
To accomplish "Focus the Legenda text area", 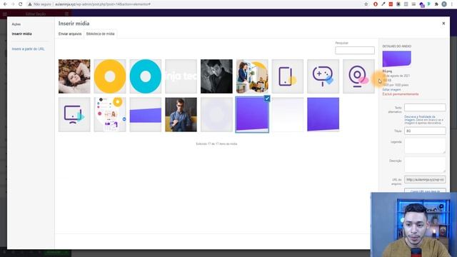I will tap(425, 146).
